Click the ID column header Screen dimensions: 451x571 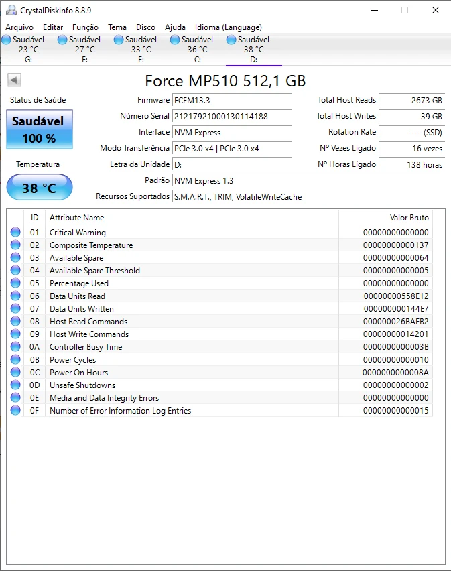pos(35,218)
